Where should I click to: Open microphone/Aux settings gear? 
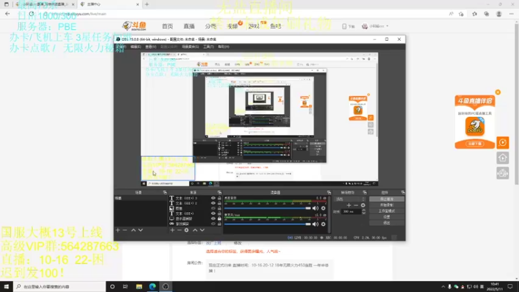point(323,224)
